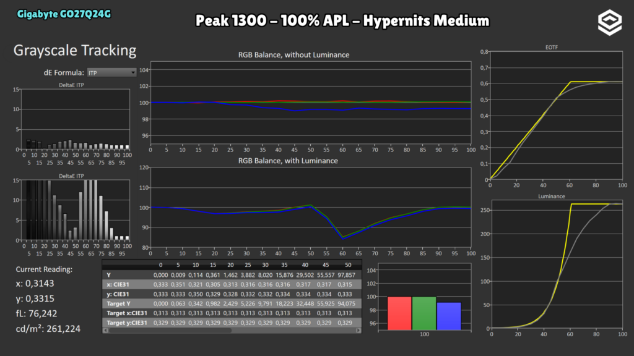Click the 'x: 0,3143' reading
Screen dimensions: 634x356
(x=35, y=283)
